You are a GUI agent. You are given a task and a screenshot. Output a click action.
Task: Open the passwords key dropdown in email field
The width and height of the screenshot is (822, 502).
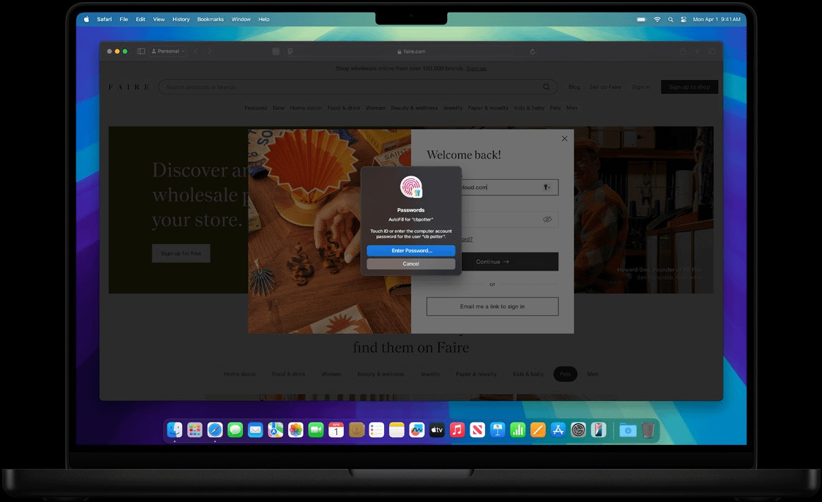point(547,188)
